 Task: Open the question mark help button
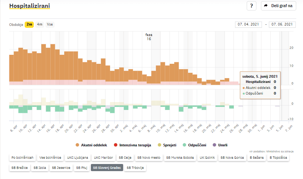pyautogui.click(x=251, y=6)
